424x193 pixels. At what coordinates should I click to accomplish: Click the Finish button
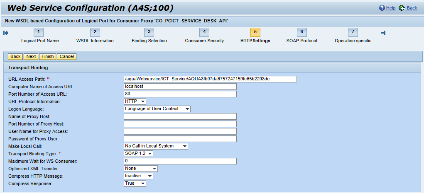(x=47, y=57)
